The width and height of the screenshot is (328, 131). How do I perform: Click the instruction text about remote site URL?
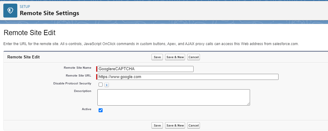pos(151,44)
